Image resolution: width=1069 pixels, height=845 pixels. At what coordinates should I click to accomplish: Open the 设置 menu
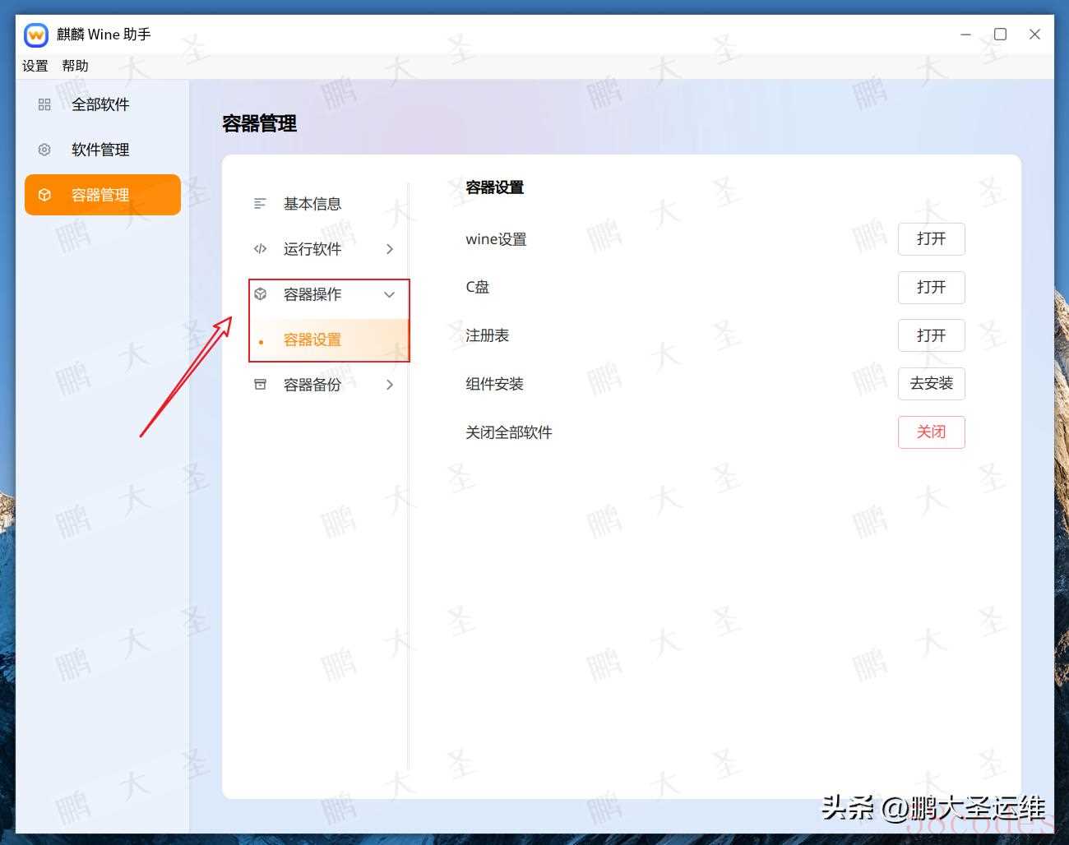35,66
